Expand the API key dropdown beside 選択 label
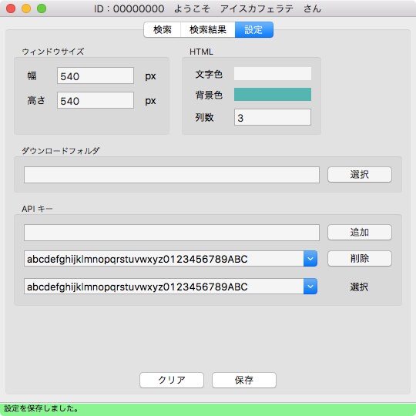Viewport: 416px width, 416px height. point(310,287)
